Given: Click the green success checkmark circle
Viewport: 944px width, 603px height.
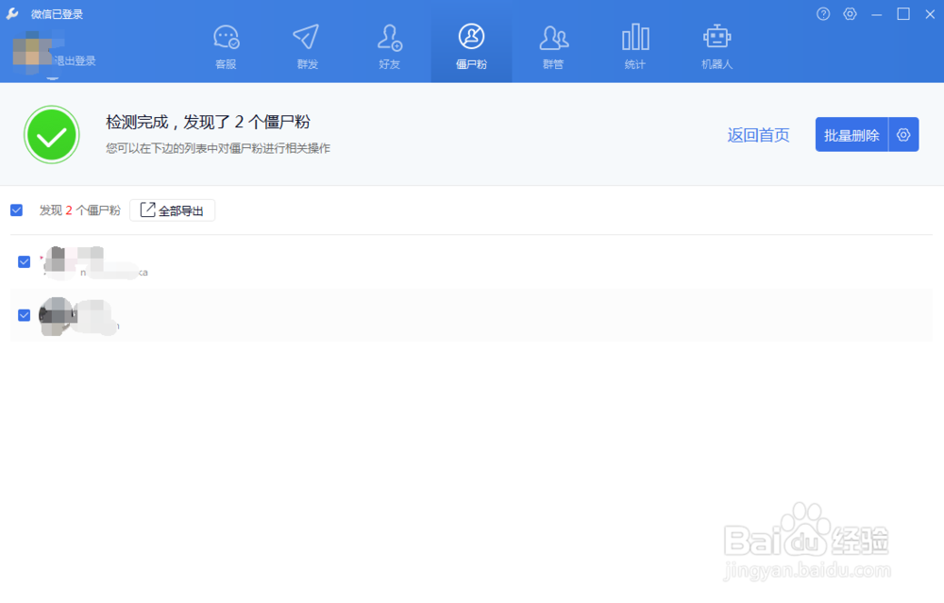Looking at the screenshot, I should pyautogui.click(x=52, y=134).
